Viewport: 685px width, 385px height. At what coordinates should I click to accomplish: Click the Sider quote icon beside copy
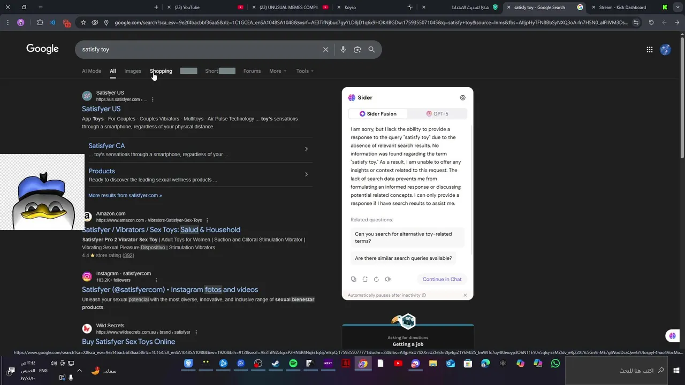click(365, 279)
